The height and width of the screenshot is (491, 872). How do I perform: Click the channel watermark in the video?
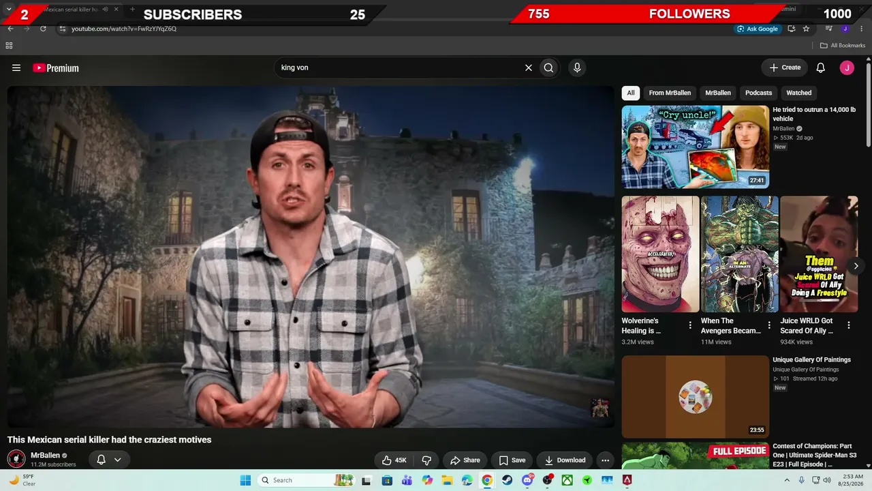click(599, 408)
